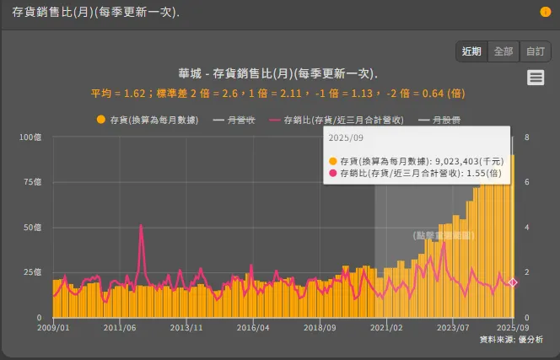Screen dimensions: 560x360
Task: Click the 2023/07 x-axis label
Action: [453, 327]
